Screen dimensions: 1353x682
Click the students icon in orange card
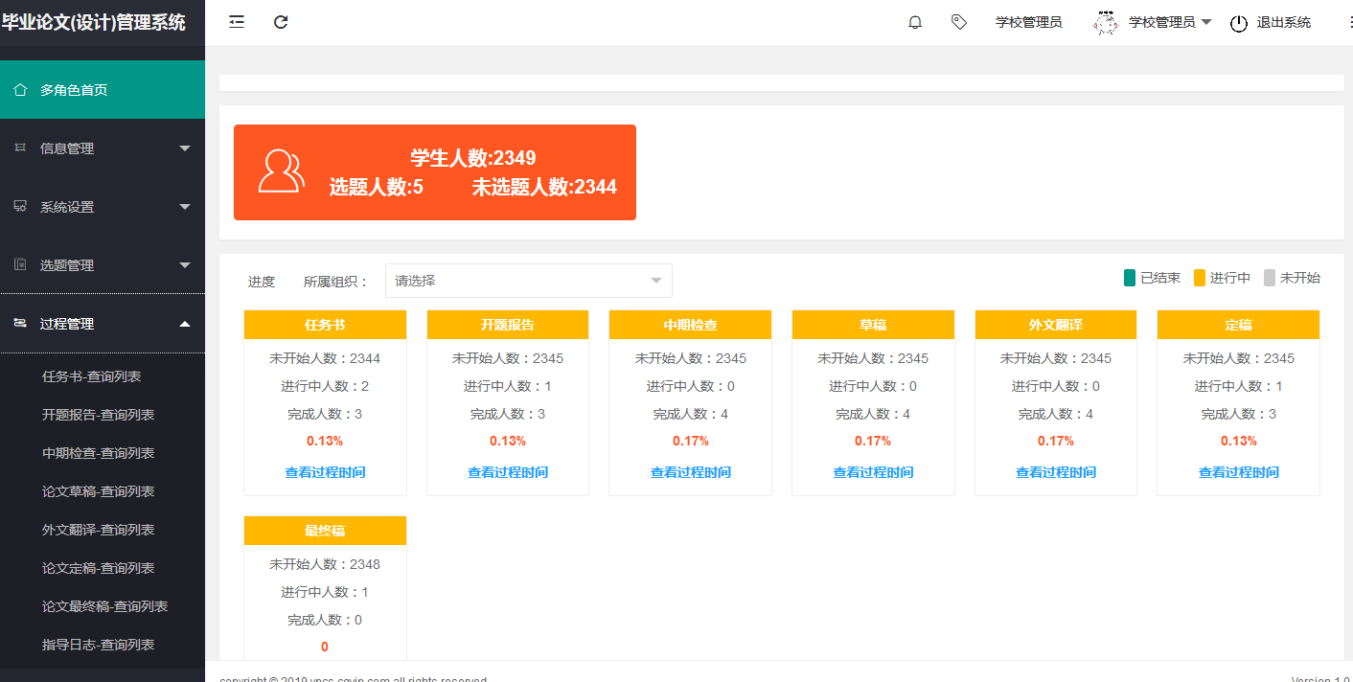281,171
